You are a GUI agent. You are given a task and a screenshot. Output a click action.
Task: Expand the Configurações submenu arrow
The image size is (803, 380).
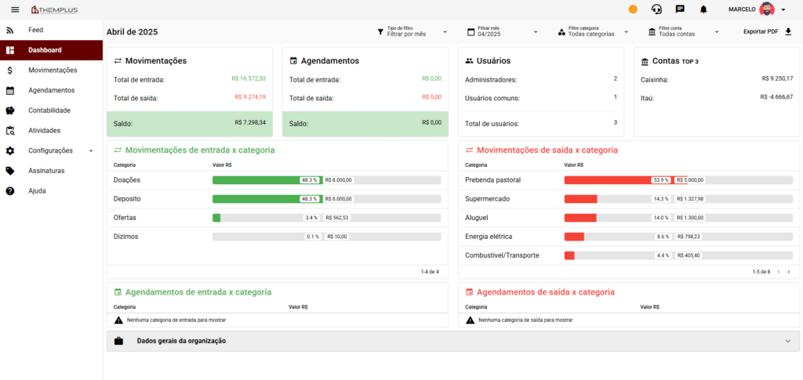(91, 151)
